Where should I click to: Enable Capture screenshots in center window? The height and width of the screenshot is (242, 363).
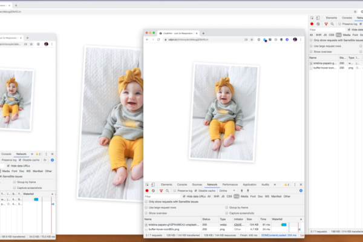(x=227, y=213)
